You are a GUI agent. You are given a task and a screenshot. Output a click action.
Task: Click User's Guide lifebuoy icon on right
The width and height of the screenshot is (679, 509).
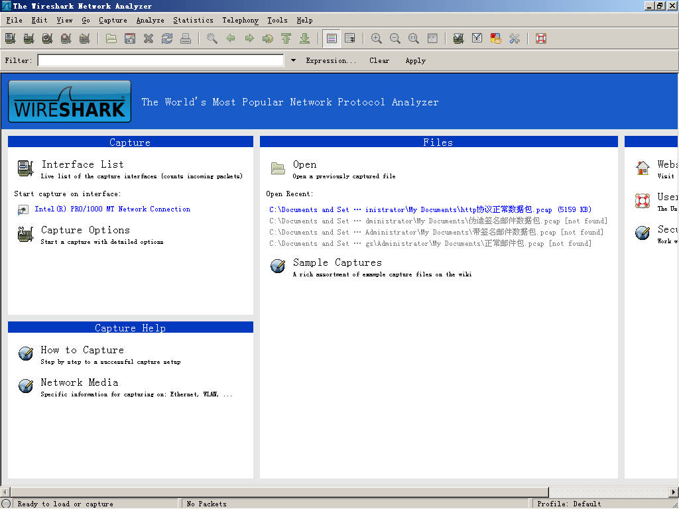pyautogui.click(x=643, y=200)
